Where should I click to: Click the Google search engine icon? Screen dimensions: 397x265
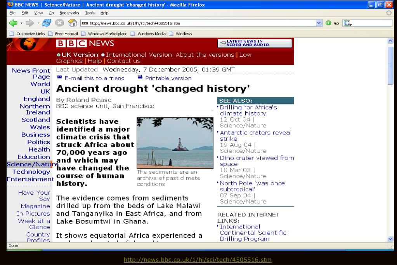click(347, 23)
